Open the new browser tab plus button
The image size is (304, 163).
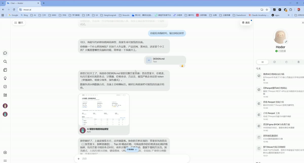click(44, 3)
